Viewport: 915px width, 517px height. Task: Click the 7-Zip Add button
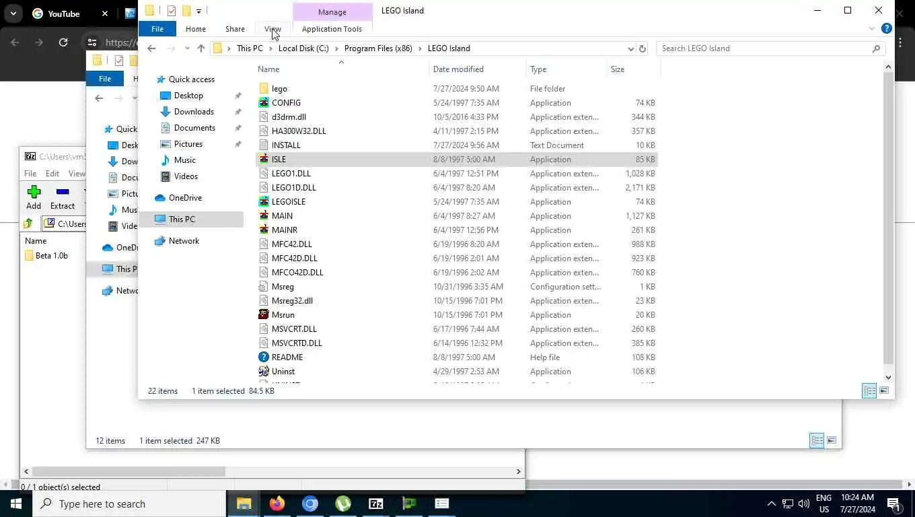34,198
